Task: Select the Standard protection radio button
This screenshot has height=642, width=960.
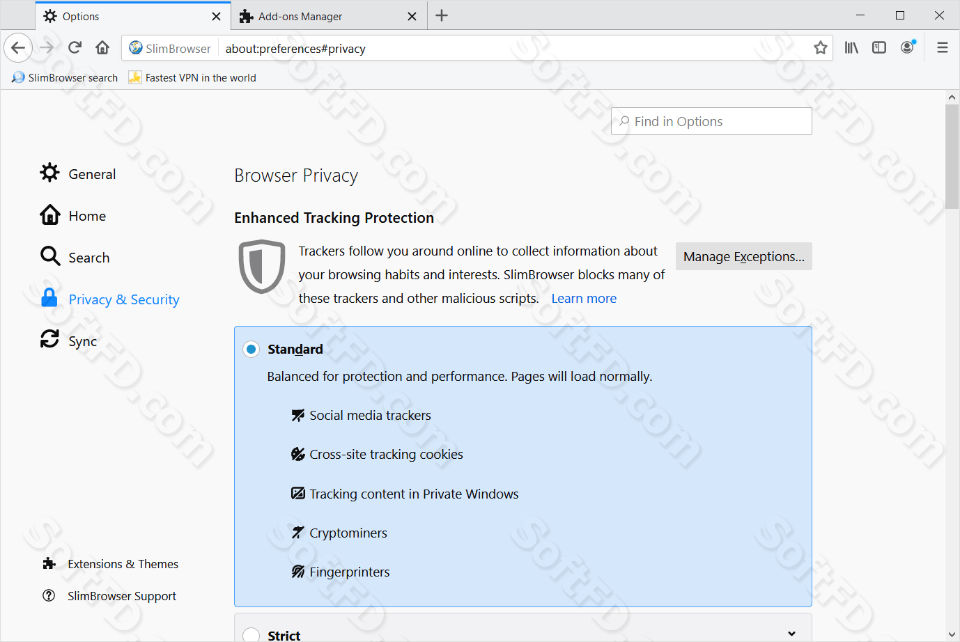Action: pos(251,349)
